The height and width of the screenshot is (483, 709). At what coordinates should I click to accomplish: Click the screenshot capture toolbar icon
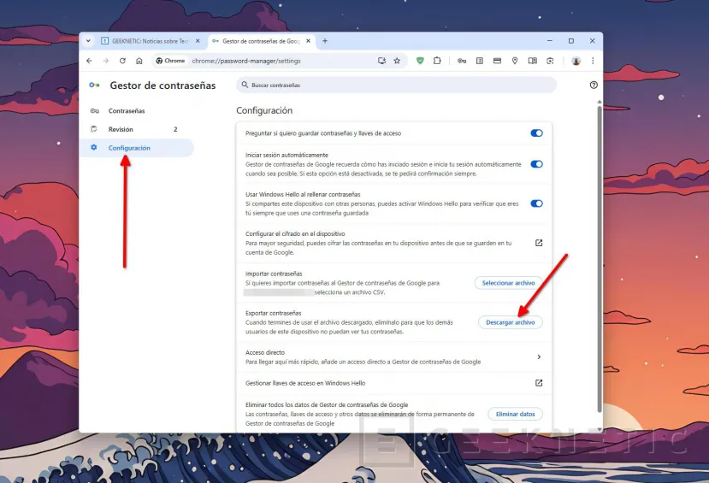pos(550,61)
